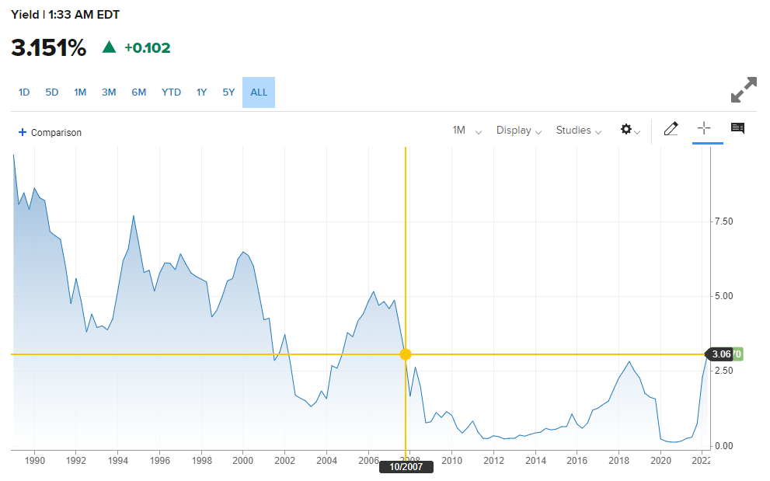Open the 1M interval dropdown
This screenshot has width=770, height=481.
[464, 131]
